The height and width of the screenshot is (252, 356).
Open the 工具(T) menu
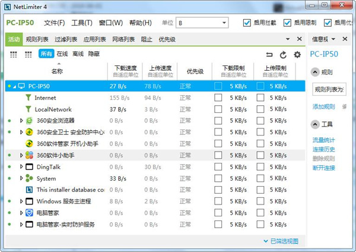click(82, 23)
